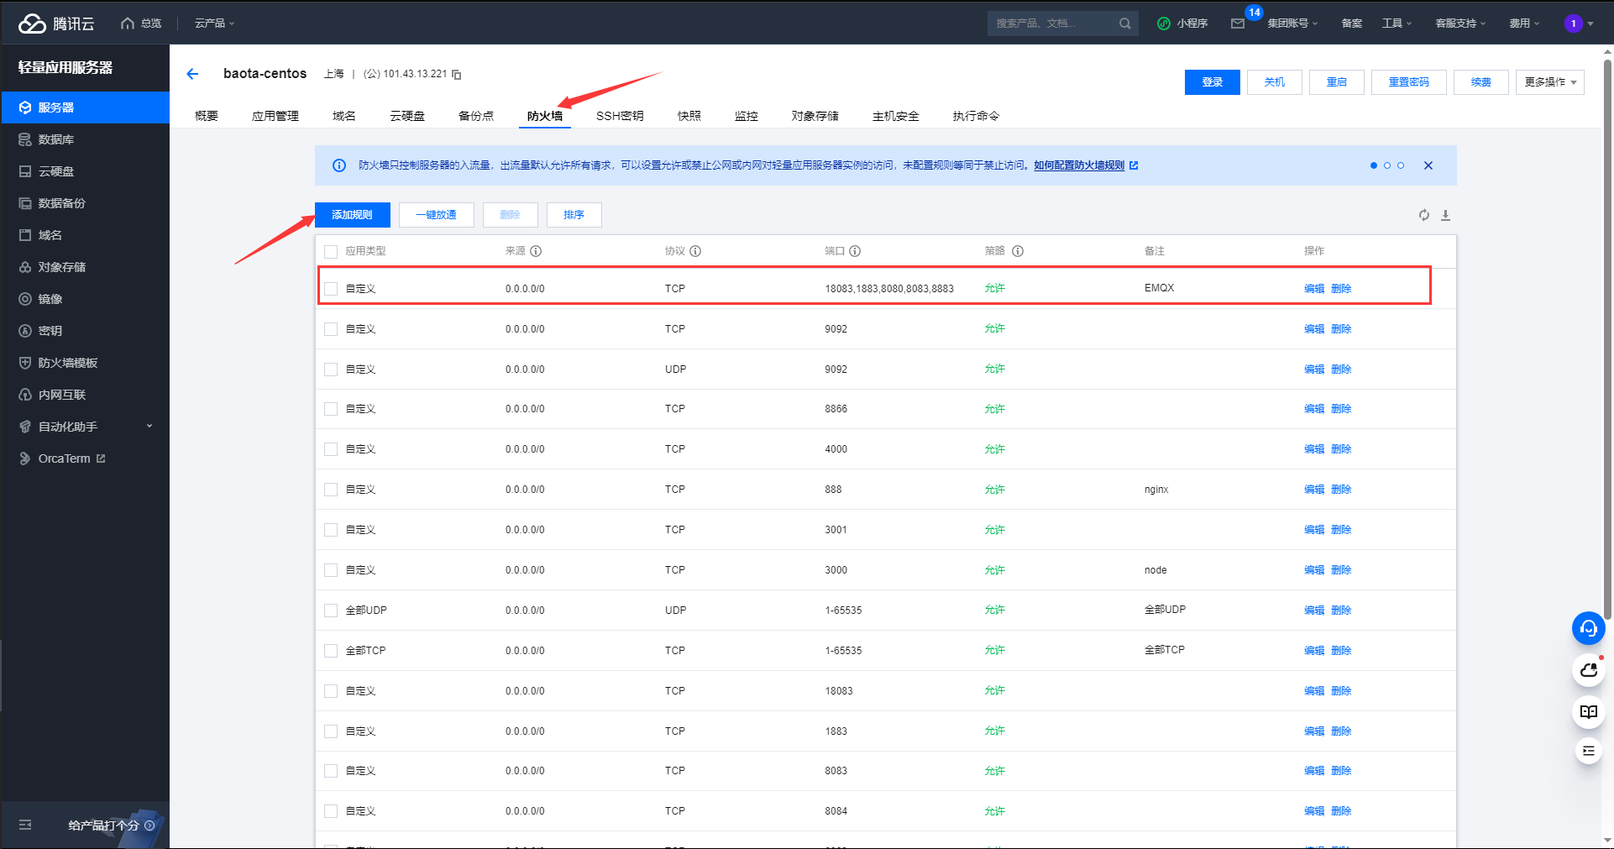Open the floating cloud assistant icon
This screenshot has width=1614, height=849.
tap(1588, 670)
